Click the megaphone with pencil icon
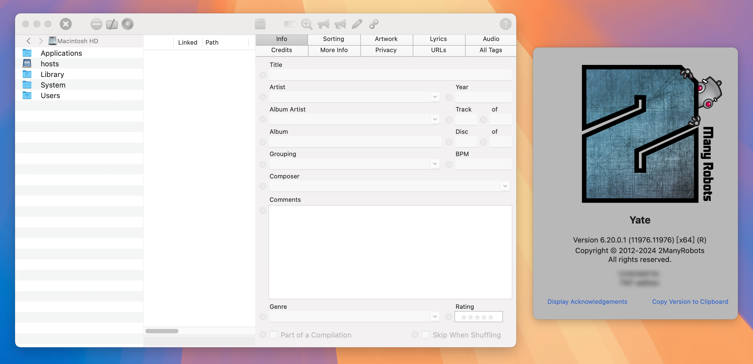Screen dimensions: 753x364 coord(340,24)
